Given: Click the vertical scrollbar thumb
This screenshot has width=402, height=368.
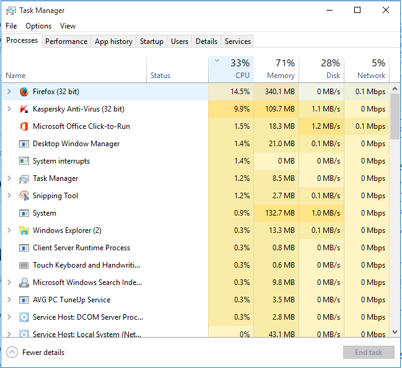Looking at the screenshot, I should tap(395, 116).
